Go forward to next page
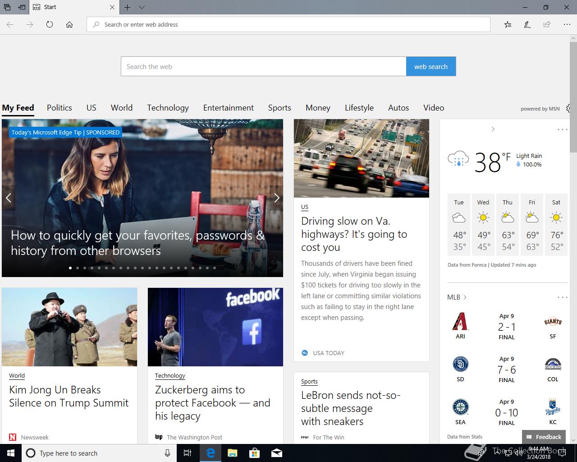This screenshot has height=462, width=577. pos(30,24)
